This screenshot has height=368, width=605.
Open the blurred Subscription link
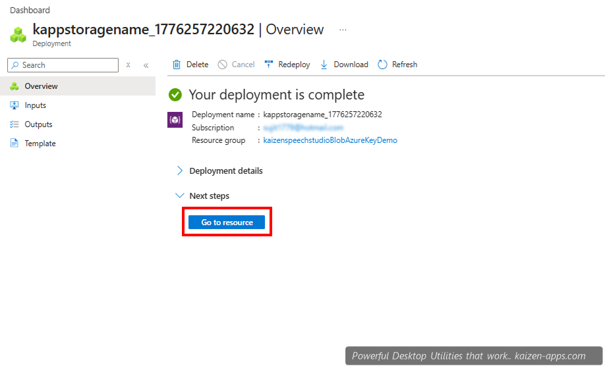303,128
